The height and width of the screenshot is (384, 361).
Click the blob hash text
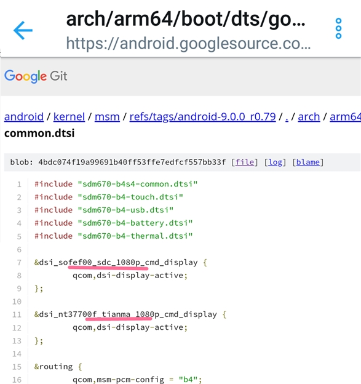(132, 162)
